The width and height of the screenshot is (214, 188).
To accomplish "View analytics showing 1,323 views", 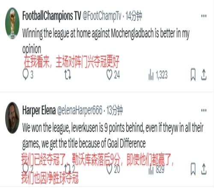I will coord(158,75).
